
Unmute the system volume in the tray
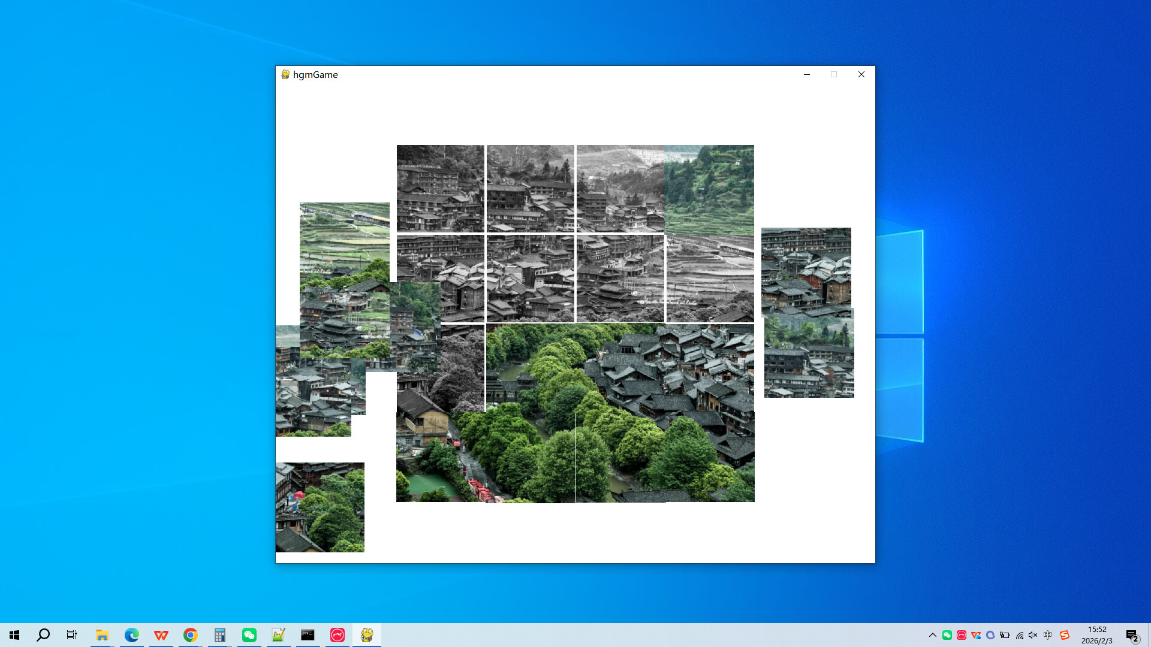1032,634
